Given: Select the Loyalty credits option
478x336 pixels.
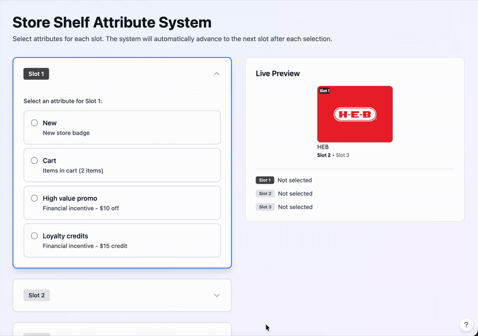Looking at the screenshot, I should point(34,235).
